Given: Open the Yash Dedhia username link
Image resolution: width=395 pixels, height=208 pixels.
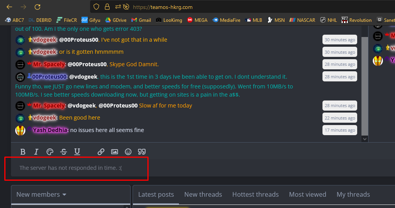Looking at the screenshot, I should point(50,130).
